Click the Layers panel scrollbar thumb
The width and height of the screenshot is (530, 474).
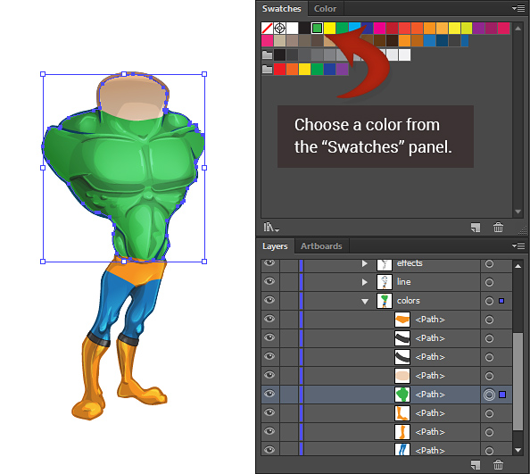(518, 382)
